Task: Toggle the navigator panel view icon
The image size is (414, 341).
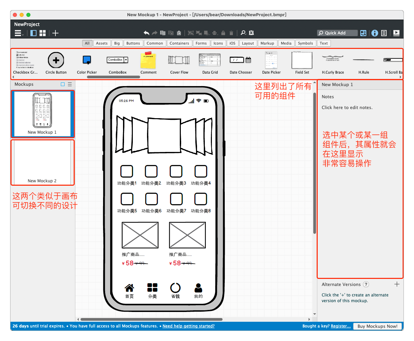Action: pyautogui.click(x=33, y=33)
